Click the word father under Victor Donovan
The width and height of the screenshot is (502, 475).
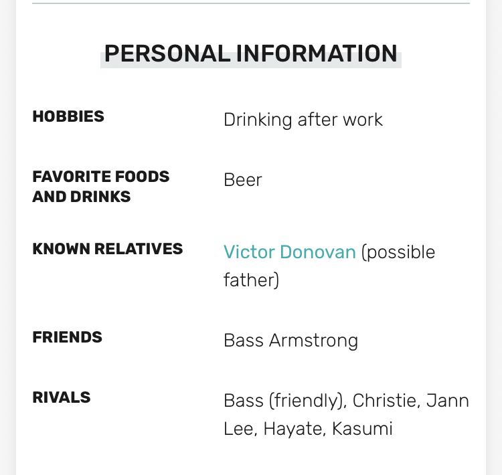click(x=250, y=279)
